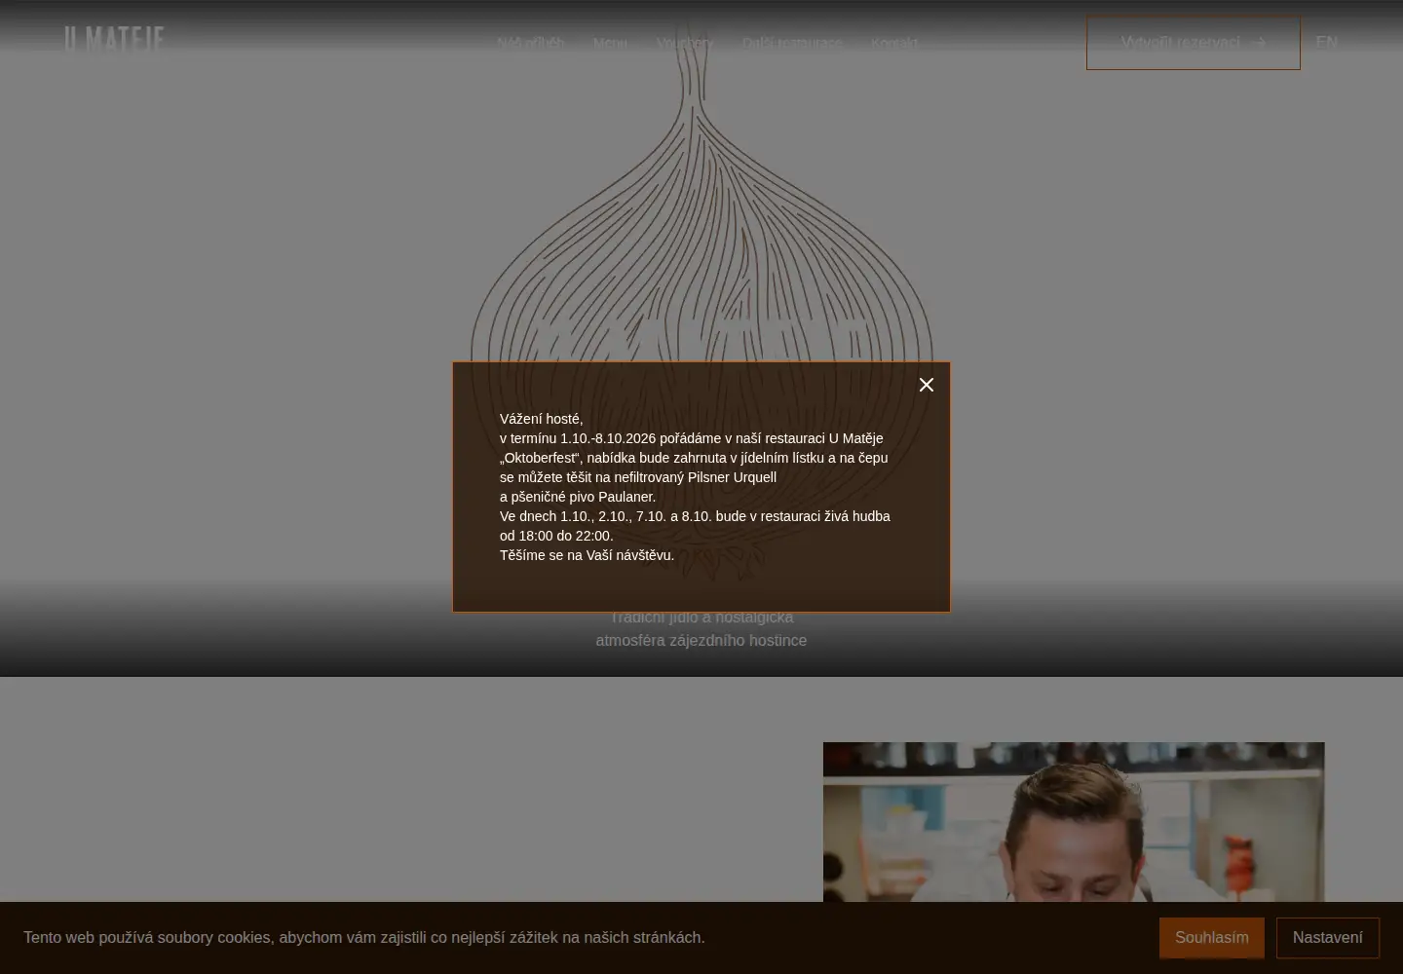The width and height of the screenshot is (1403, 974).
Task: Go to the Menu section
Action: point(611,43)
